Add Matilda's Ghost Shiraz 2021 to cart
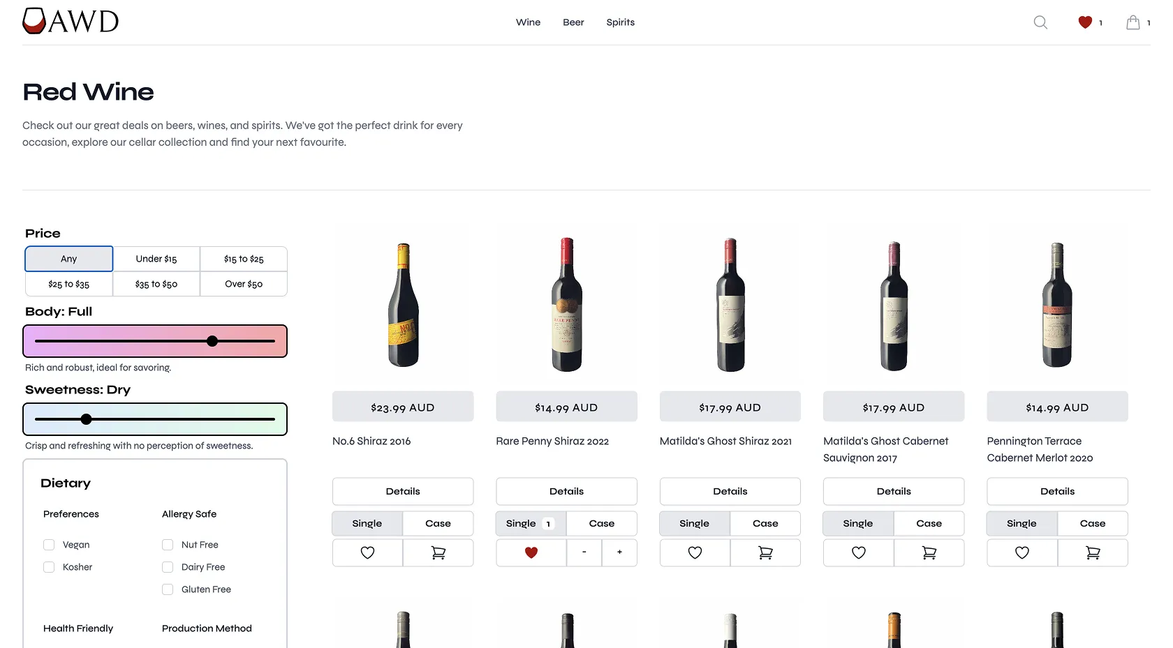This screenshot has height=648, width=1173. coord(765,552)
